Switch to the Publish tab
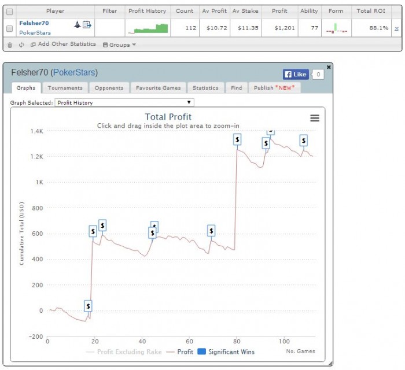This screenshot has height=370, width=405. [274, 88]
